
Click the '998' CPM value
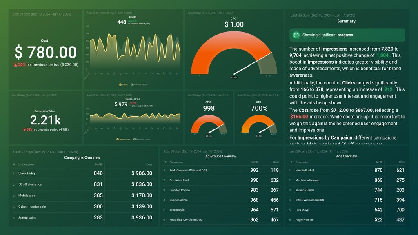[209, 108]
